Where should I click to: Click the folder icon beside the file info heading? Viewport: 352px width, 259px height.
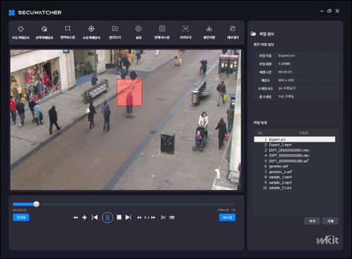click(253, 34)
